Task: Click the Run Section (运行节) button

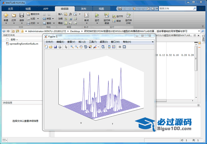Action: coord(118,17)
